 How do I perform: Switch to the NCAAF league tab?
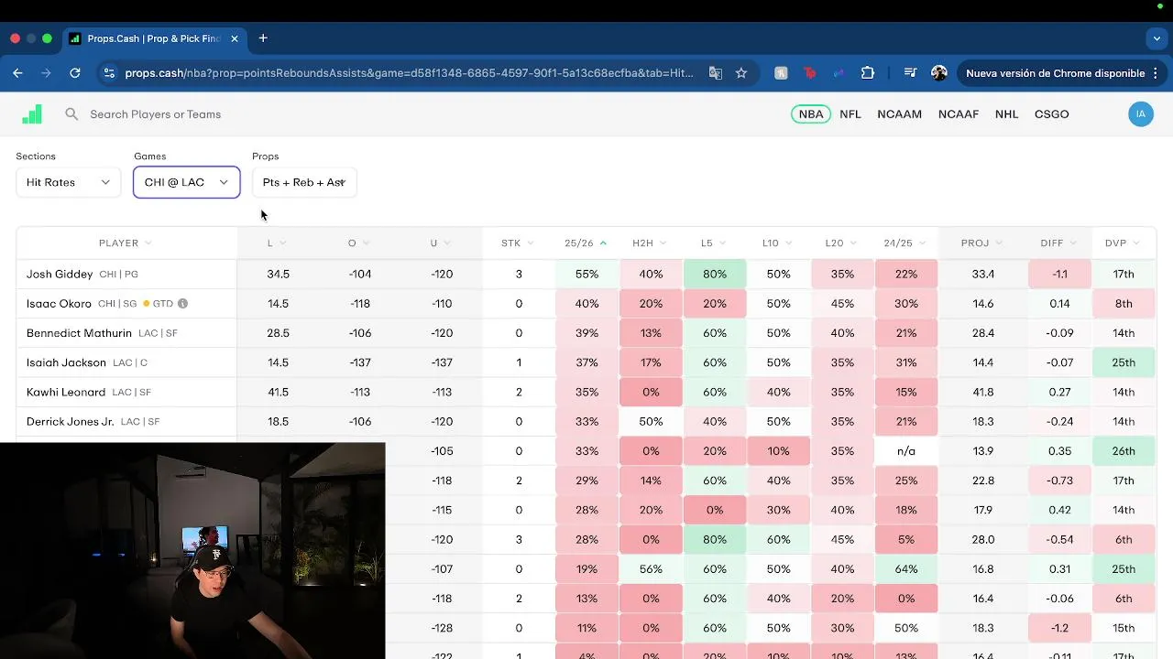959,114
